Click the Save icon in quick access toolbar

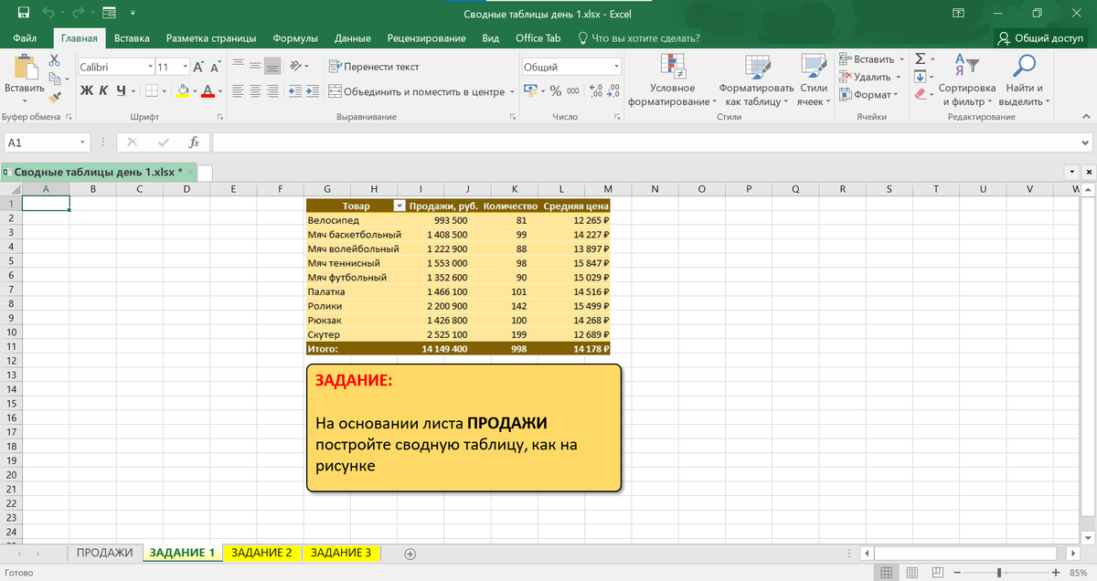[x=23, y=13]
